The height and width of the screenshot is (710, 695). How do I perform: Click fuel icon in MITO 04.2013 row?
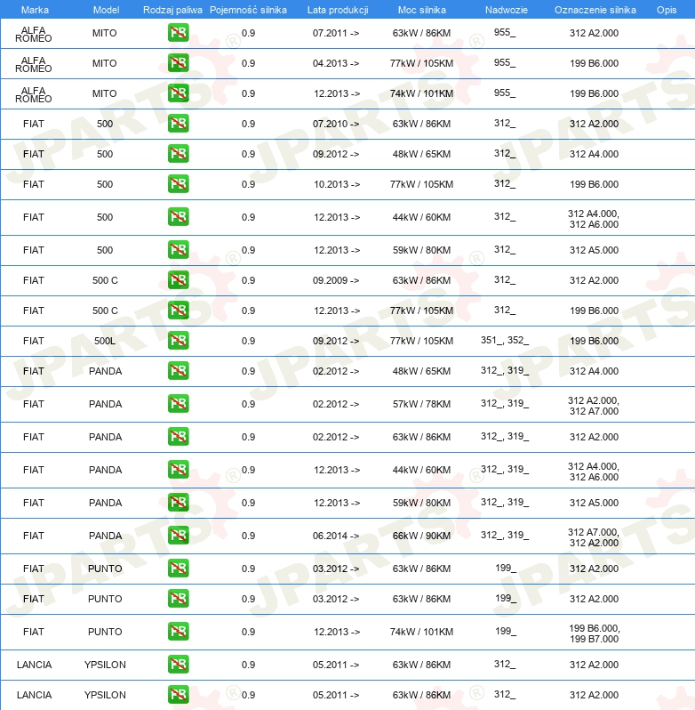pyautogui.click(x=178, y=63)
